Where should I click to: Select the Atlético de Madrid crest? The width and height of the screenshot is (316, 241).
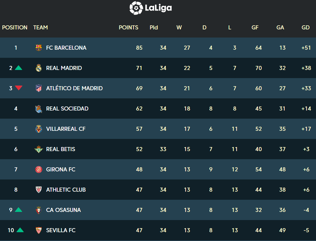pos(39,88)
